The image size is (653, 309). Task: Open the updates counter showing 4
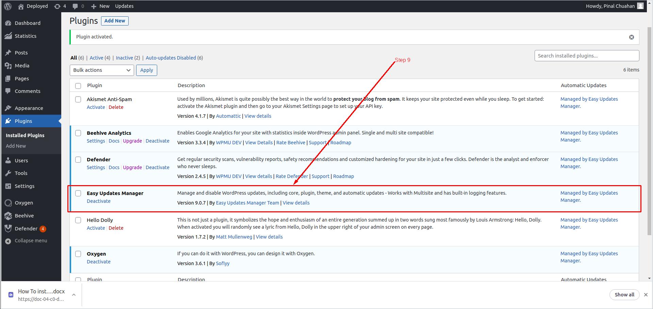(x=60, y=6)
